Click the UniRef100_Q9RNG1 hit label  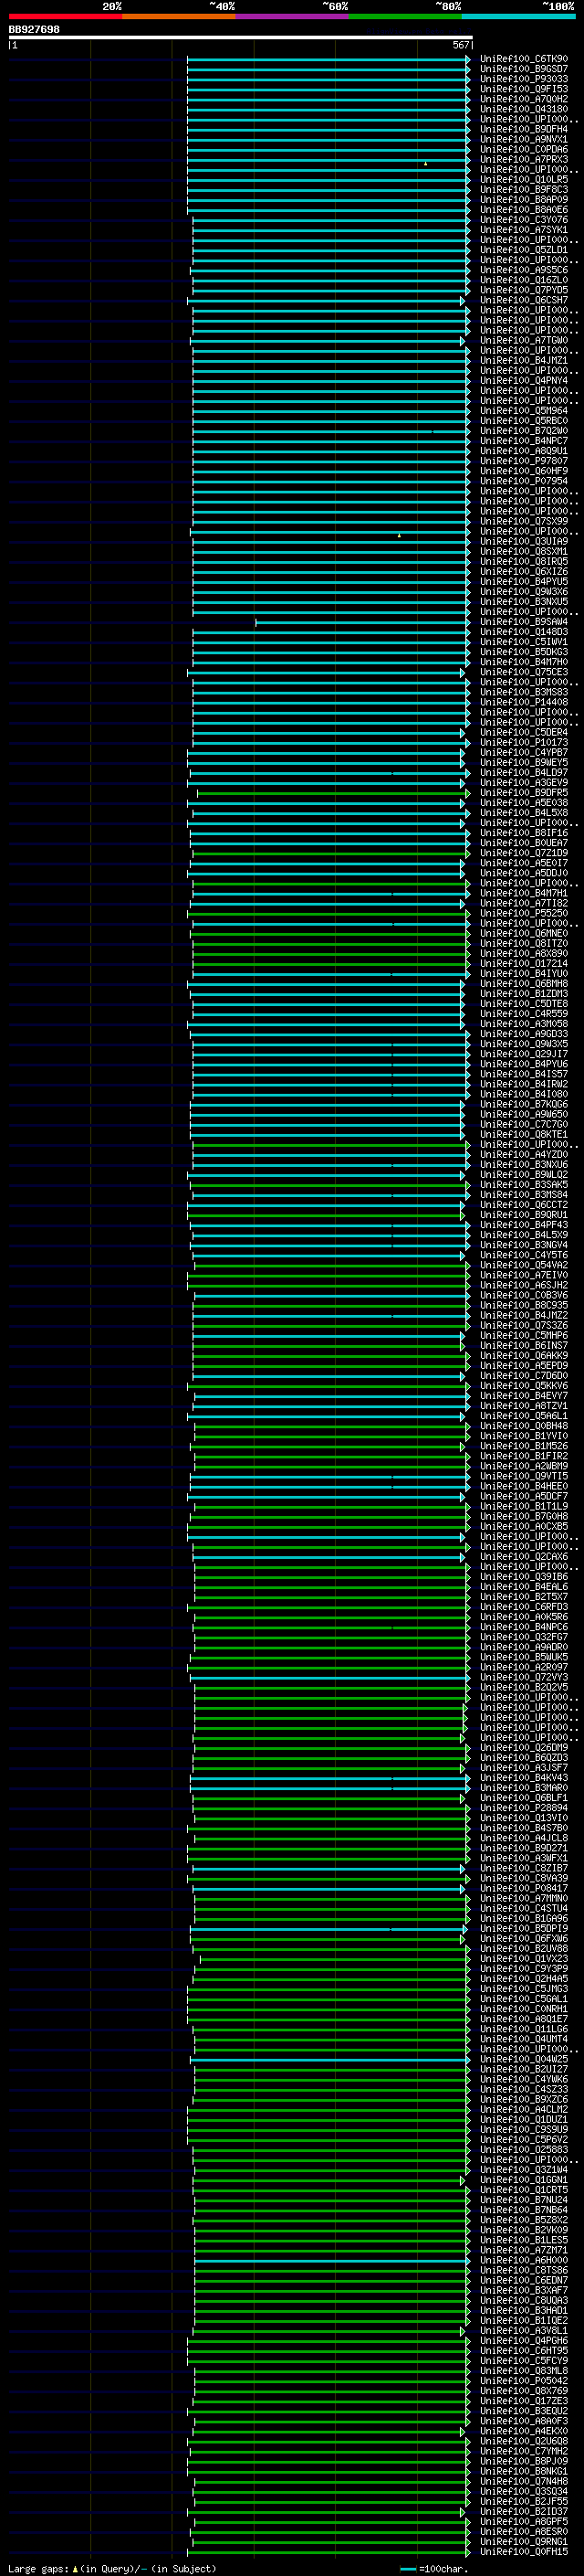(523, 2541)
